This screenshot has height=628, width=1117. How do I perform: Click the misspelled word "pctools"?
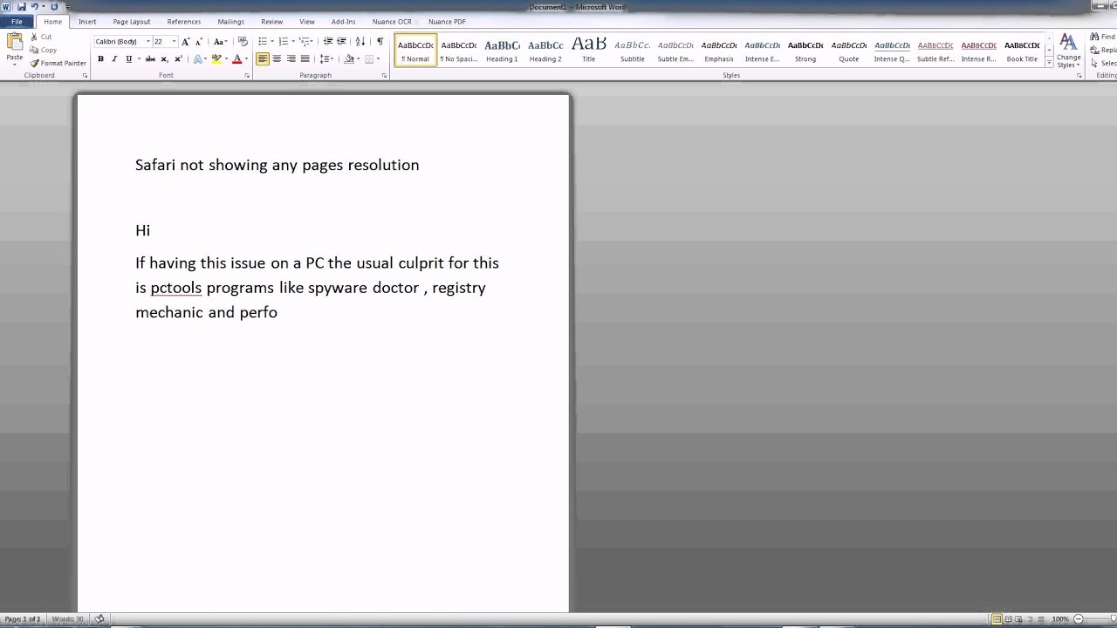tap(176, 288)
